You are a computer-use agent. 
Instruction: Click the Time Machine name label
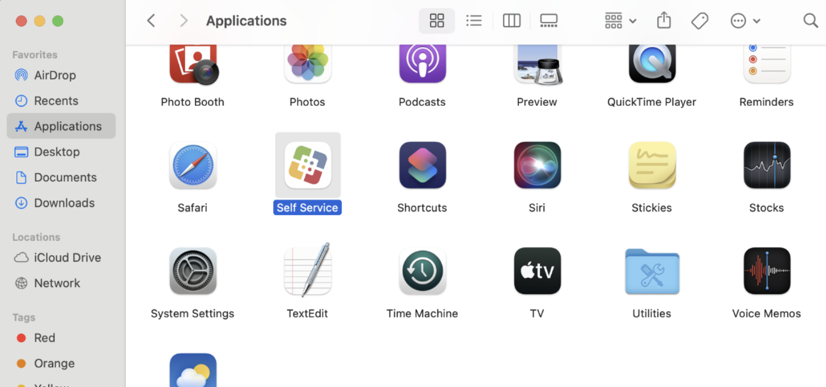423,313
